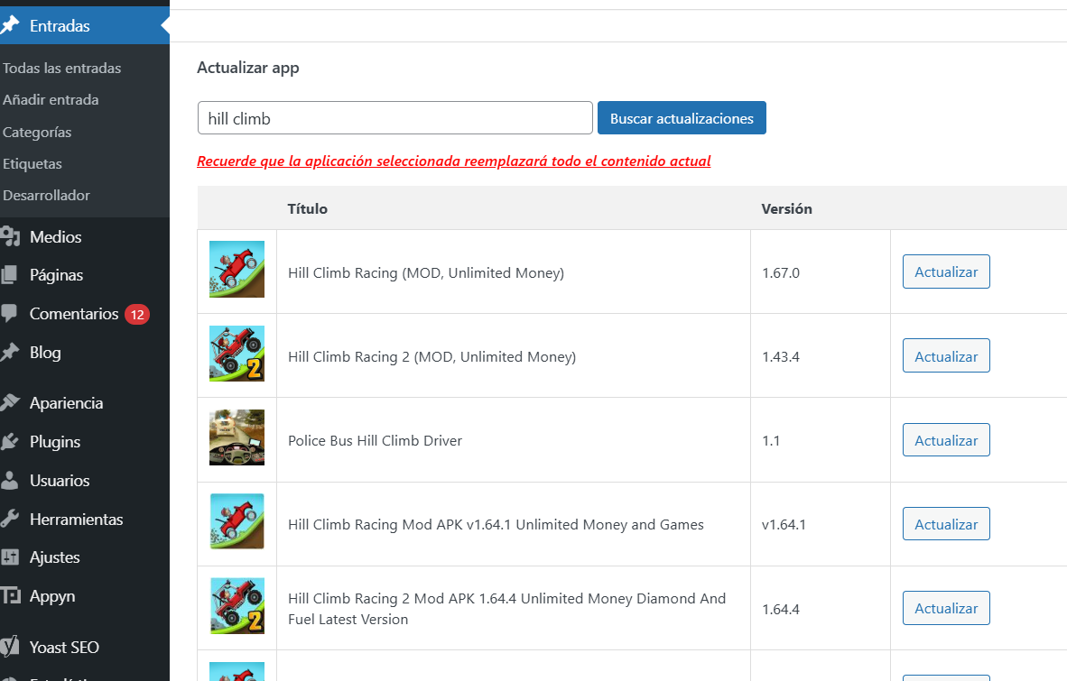Image resolution: width=1067 pixels, height=681 pixels.
Task: Select Añadir entrada in sidebar
Action: point(51,100)
